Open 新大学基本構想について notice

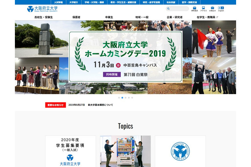pos(100,105)
